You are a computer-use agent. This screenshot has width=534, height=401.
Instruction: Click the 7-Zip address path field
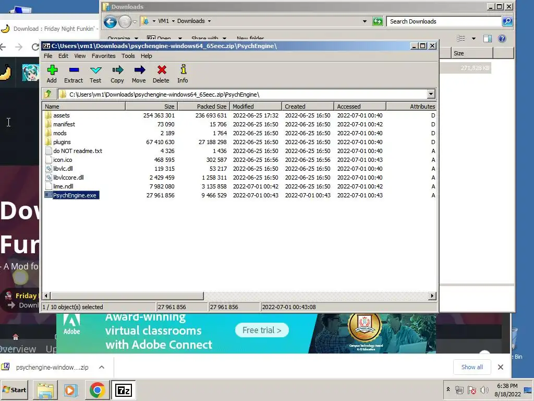tap(242, 95)
